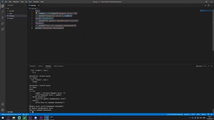Image resolution: width=214 pixels, height=120 pixels.
Task: Open the notifications bell in status bar
Action: click(212, 114)
